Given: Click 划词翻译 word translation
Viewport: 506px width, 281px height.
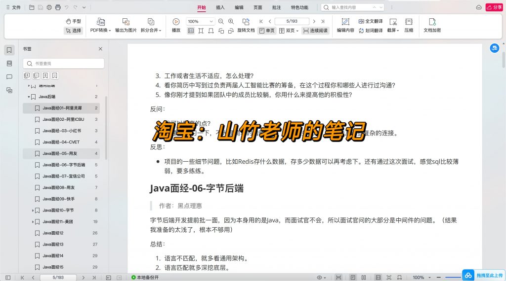Looking at the screenshot, I should pyautogui.click(x=371, y=31).
